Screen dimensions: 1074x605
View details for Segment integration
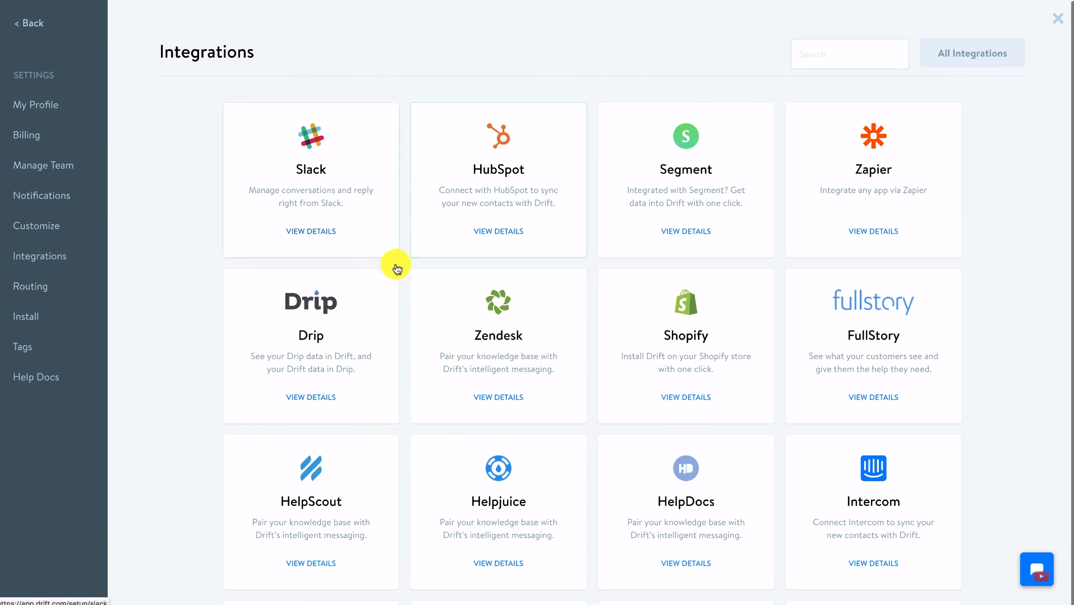(686, 231)
